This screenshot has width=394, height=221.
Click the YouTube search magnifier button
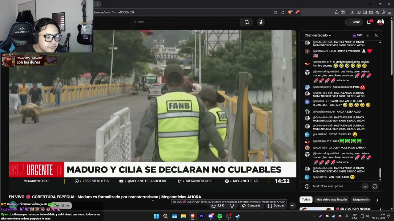[247, 22]
